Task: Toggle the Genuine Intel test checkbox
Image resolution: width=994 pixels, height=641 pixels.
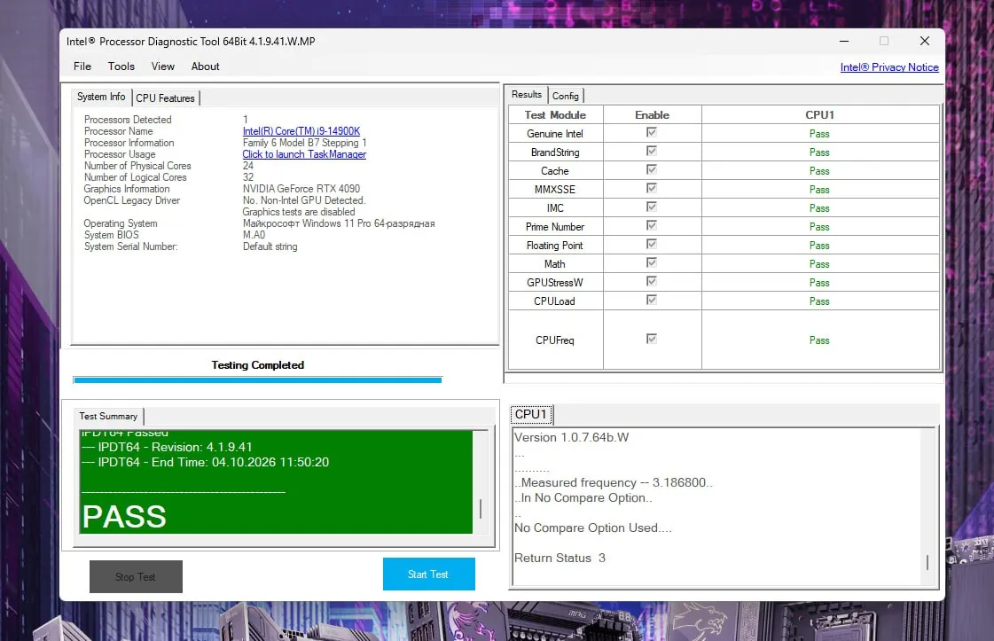Action: [x=651, y=132]
